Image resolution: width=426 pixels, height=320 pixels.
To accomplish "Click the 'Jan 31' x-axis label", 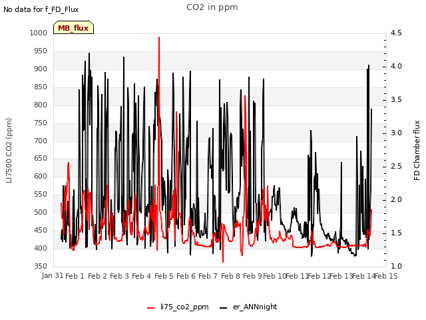I will tap(53, 275).
